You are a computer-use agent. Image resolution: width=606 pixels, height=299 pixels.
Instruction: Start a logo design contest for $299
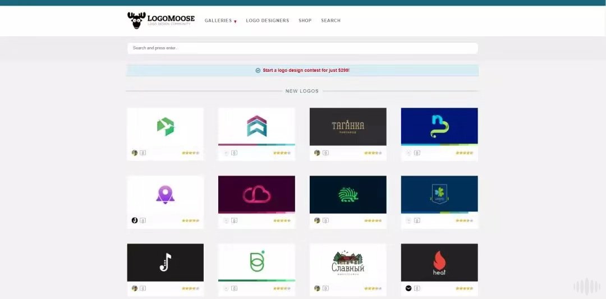[306, 70]
